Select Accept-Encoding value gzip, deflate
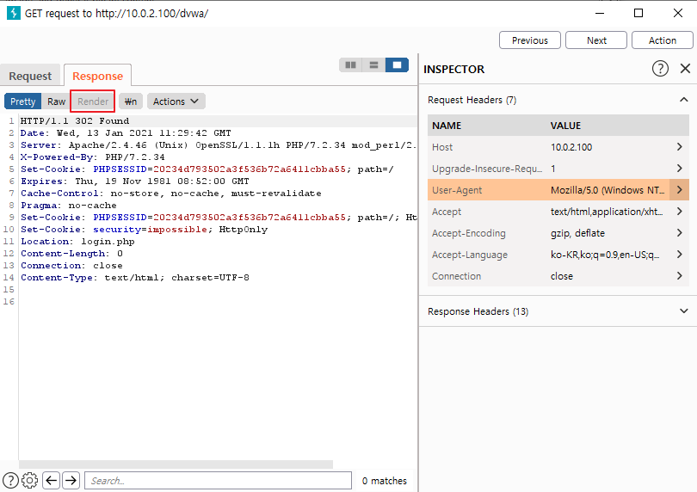Image resolution: width=697 pixels, height=492 pixels. pos(577,233)
